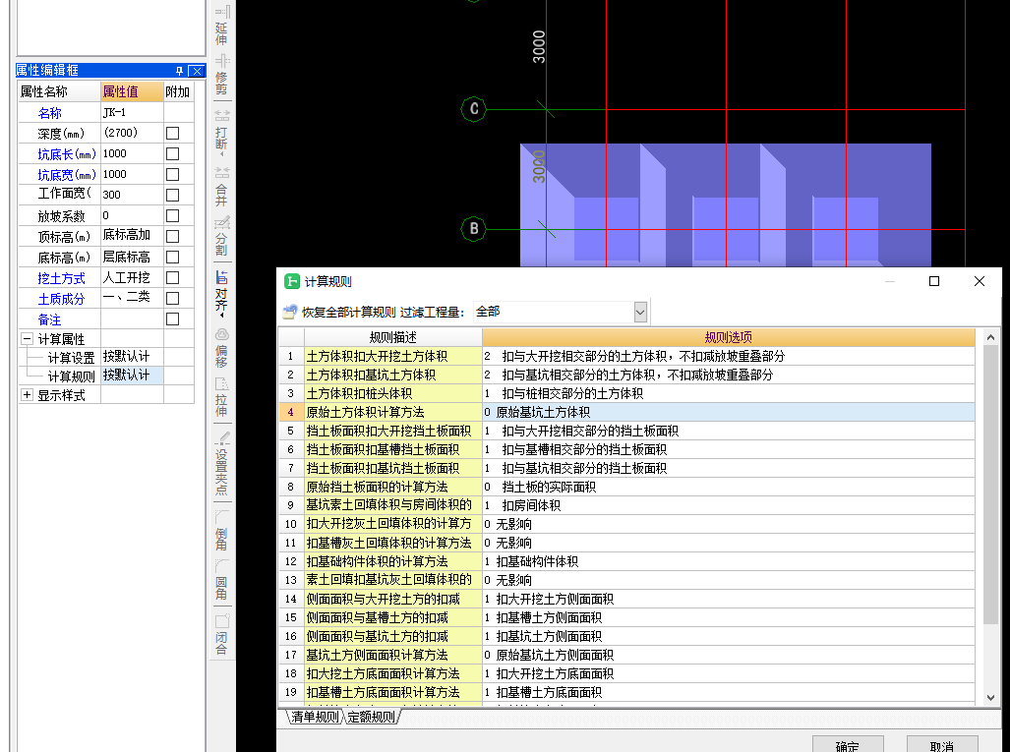This screenshot has height=752, width=1010.
Task: Edit the 工作面宽 value 300
Action: click(x=132, y=195)
